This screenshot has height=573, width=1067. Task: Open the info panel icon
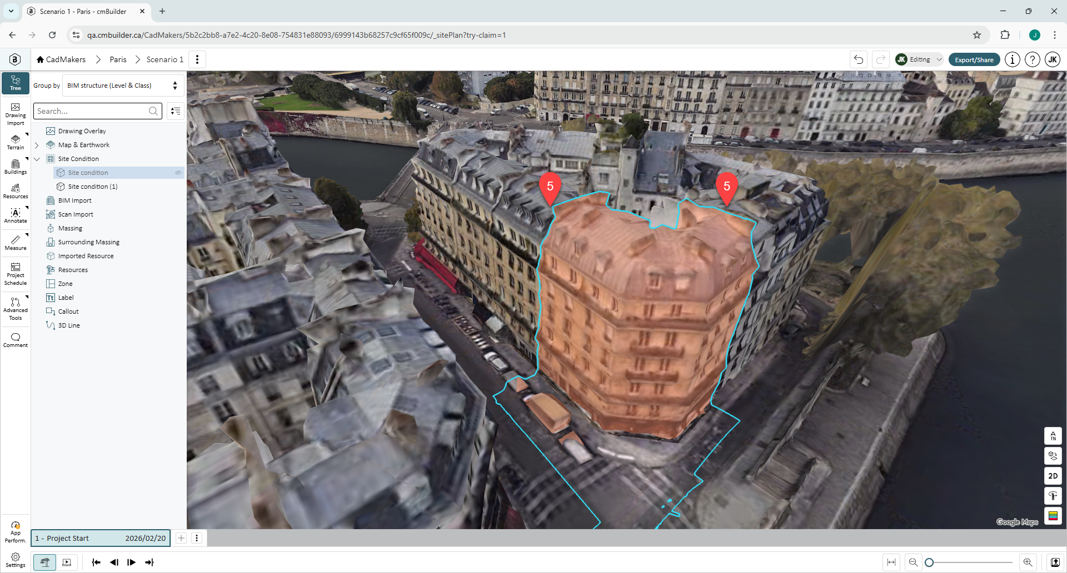[1013, 59]
